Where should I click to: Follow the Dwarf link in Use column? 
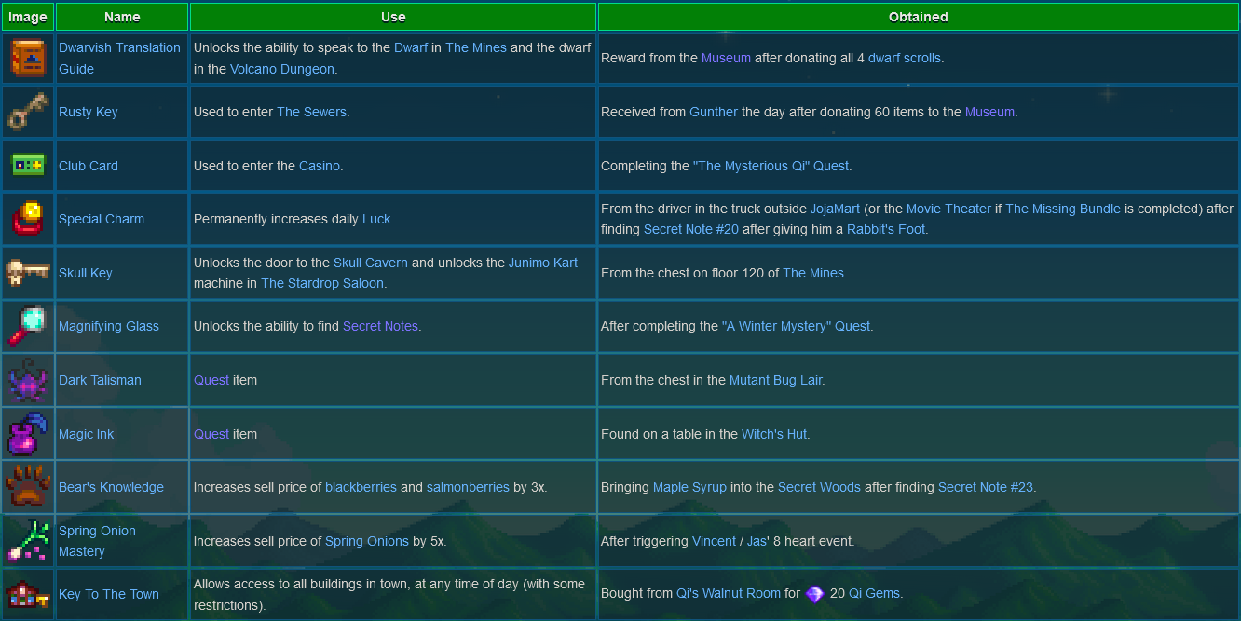411,47
